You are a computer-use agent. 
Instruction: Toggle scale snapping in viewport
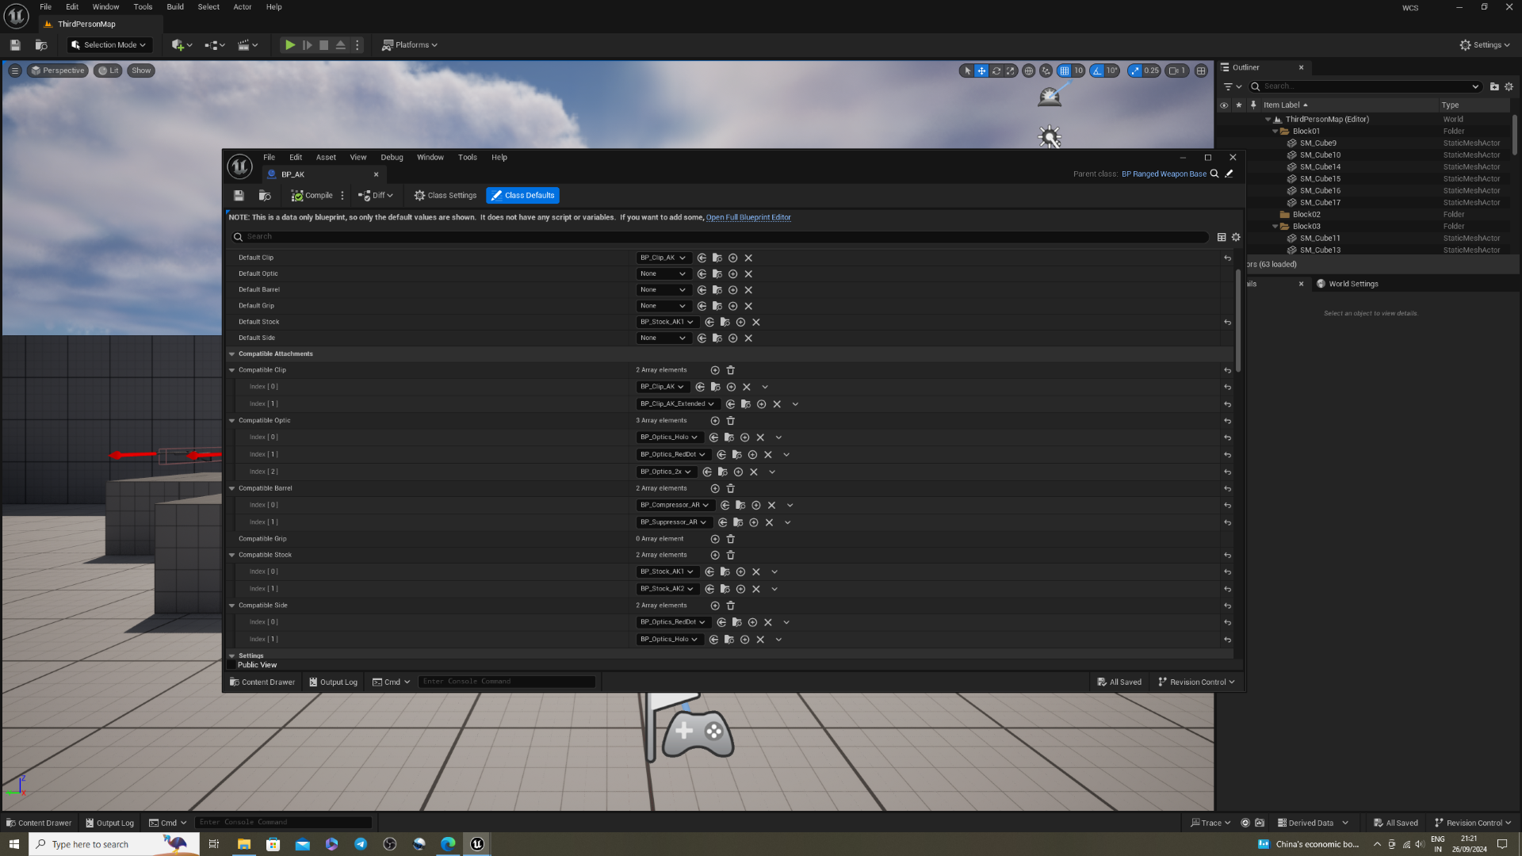point(1135,71)
